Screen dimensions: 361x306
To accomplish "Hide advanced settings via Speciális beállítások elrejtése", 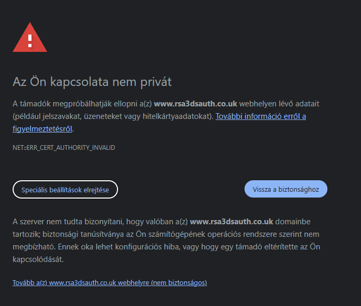I will coord(65,190).
